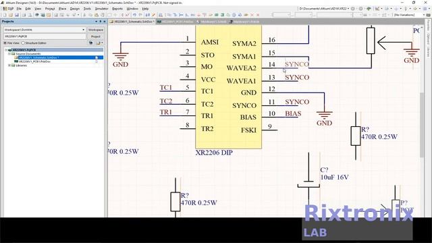This screenshot has height=243, width=432.
Task: Open the document path dropdown
Action: click(348, 9)
